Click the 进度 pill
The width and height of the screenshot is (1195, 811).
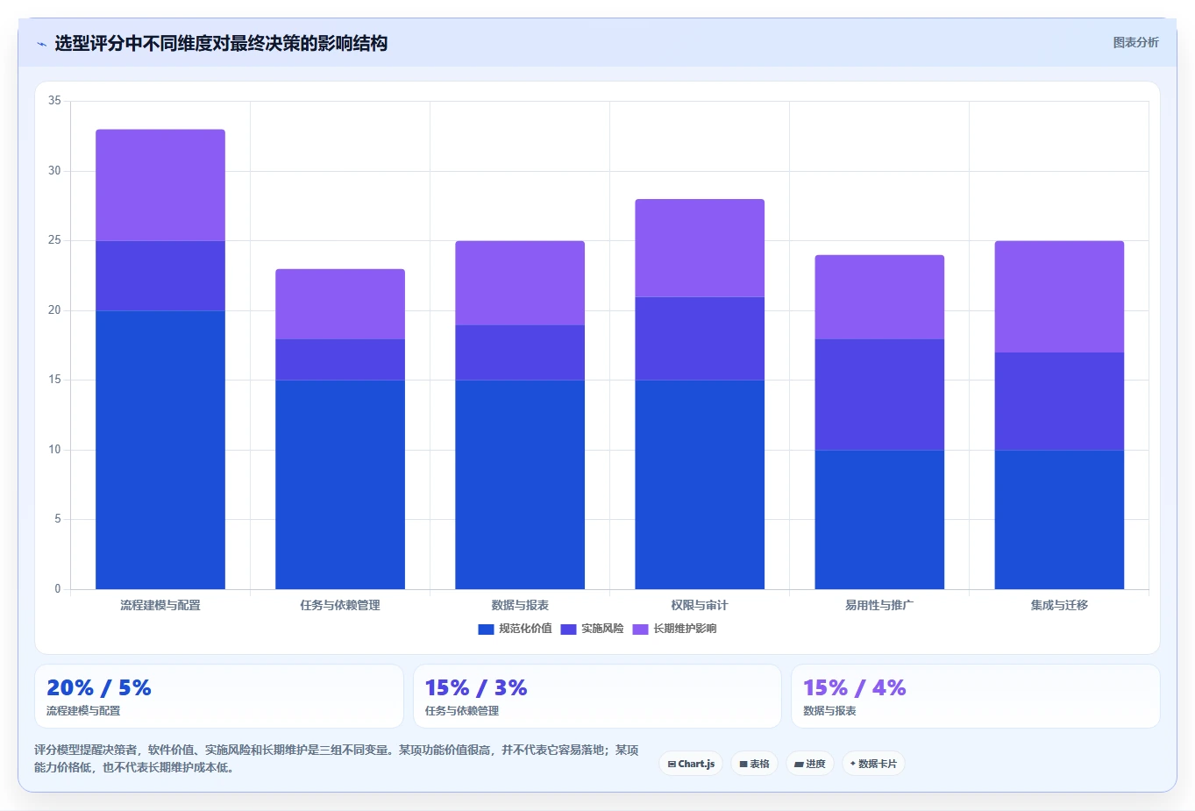point(810,764)
